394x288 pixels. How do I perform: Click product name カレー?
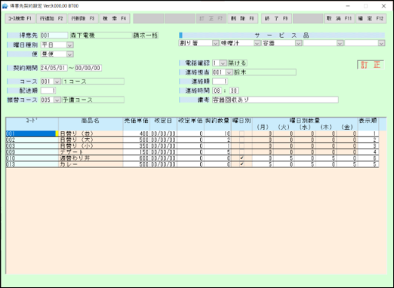click(x=69, y=164)
